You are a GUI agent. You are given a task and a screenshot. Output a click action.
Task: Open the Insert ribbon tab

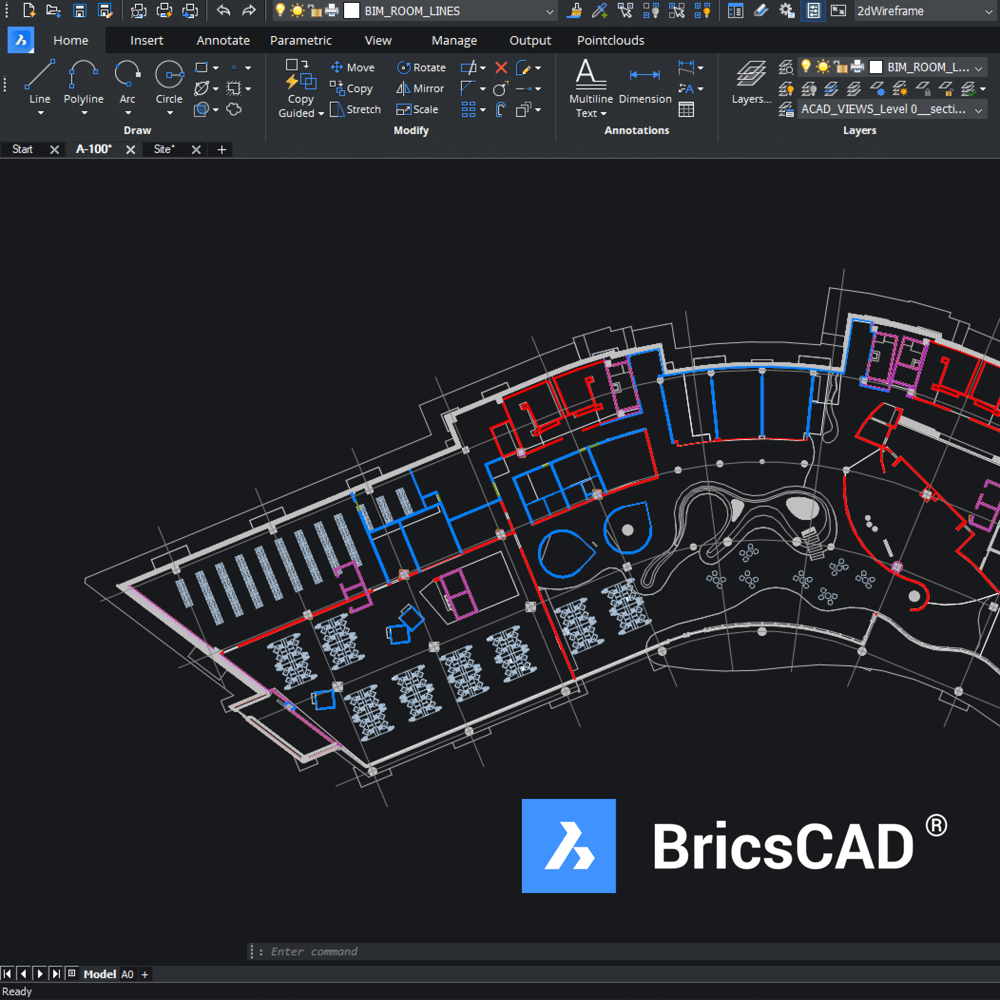click(x=146, y=40)
